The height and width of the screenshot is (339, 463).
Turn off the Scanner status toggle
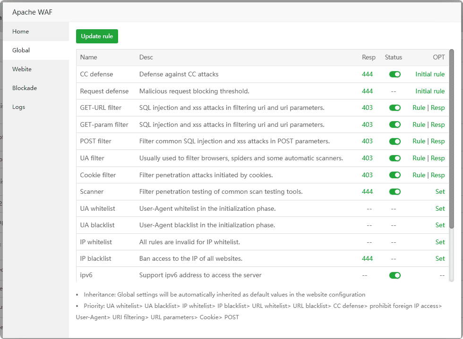coord(394,191)
